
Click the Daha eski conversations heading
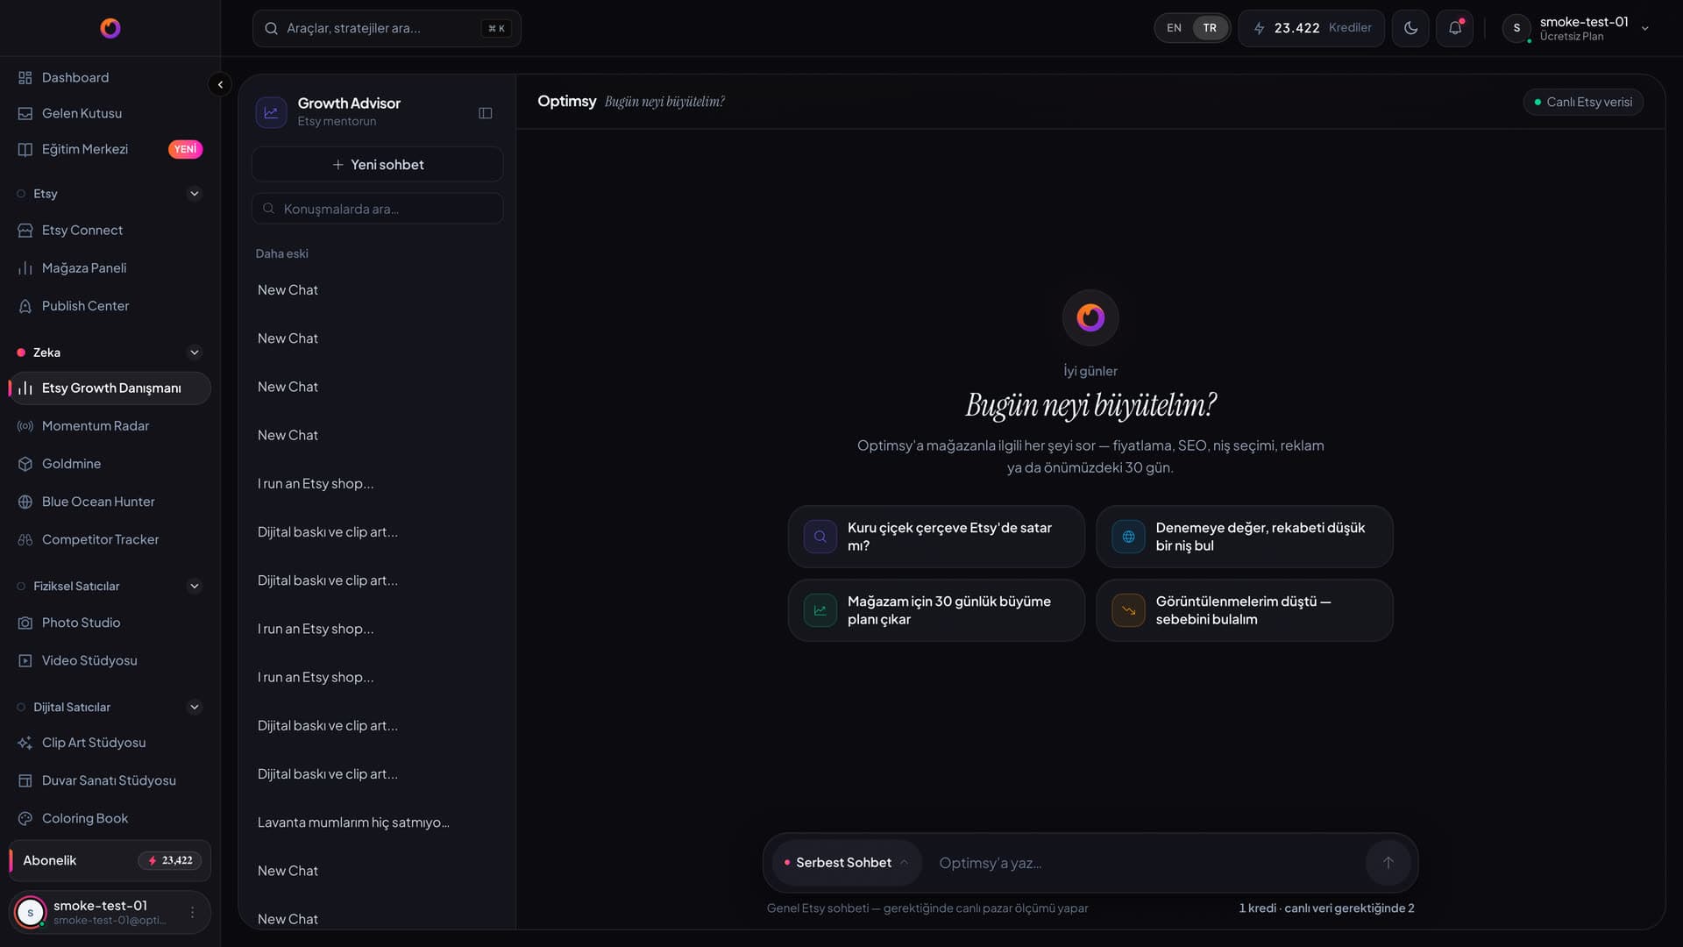coord(281,253)
